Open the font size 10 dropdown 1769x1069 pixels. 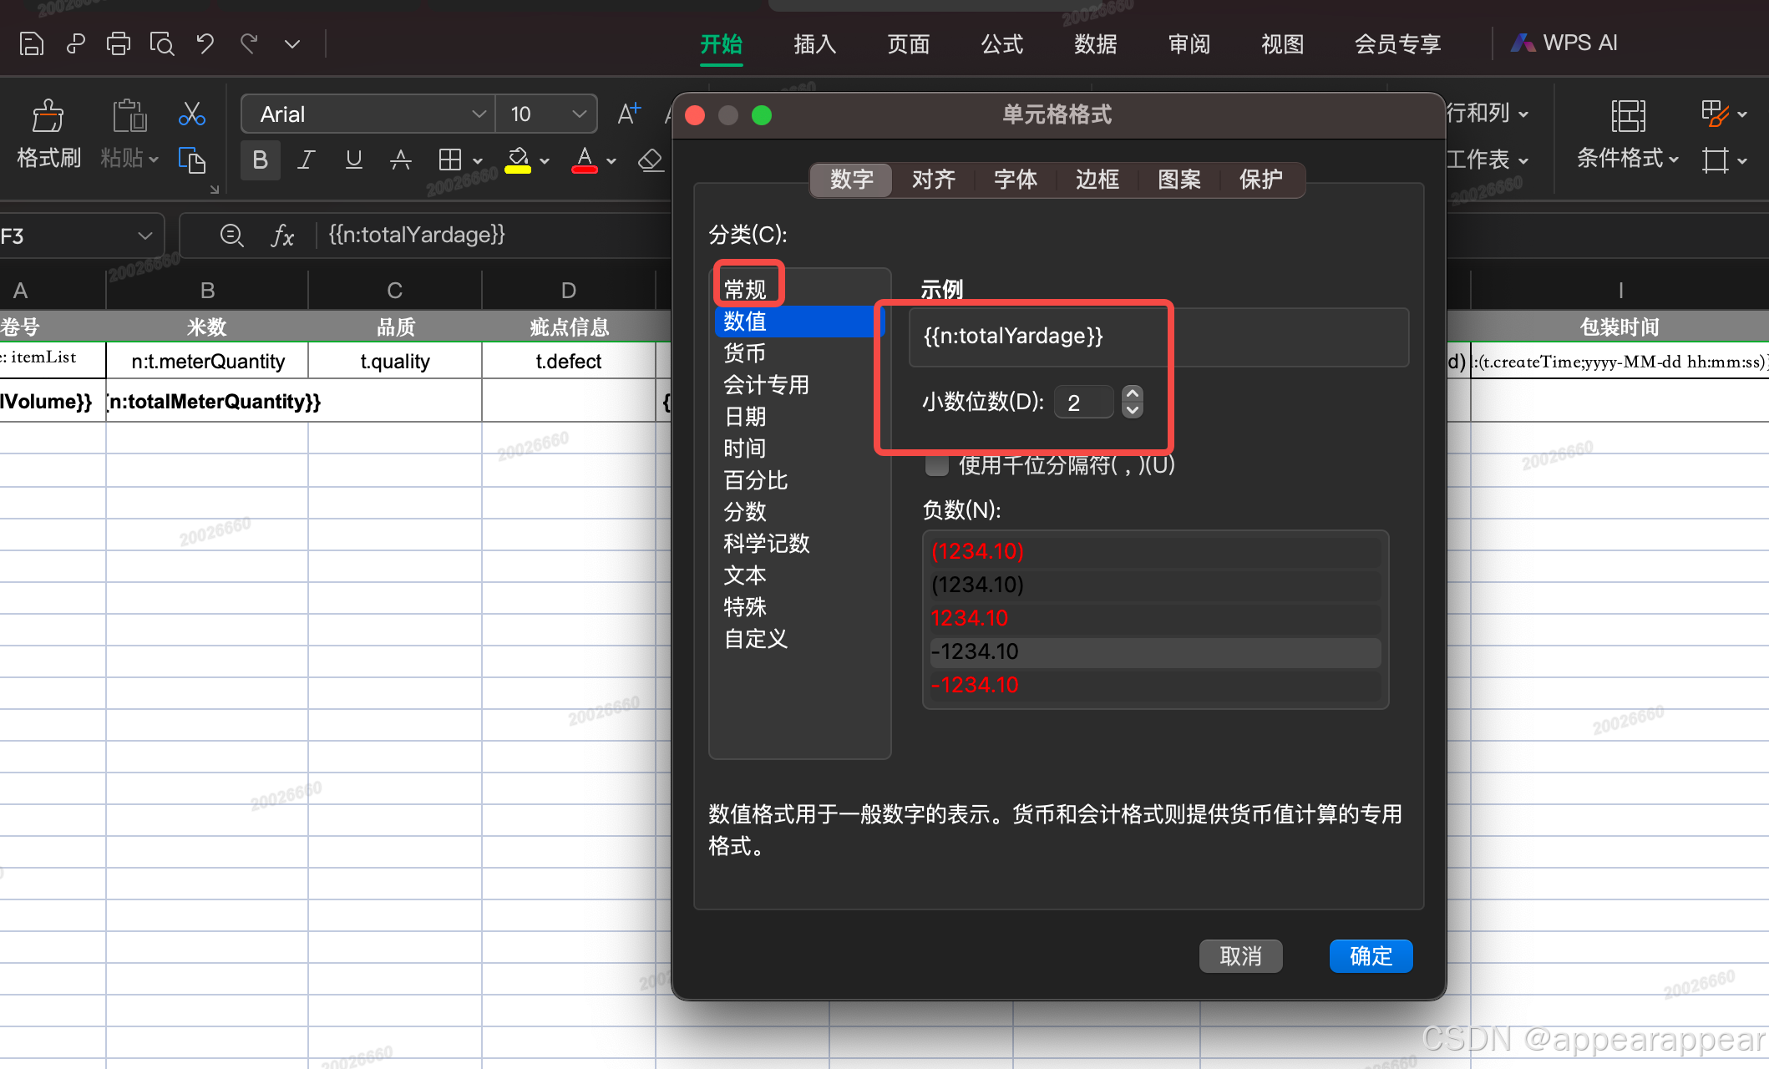point(579,114)
